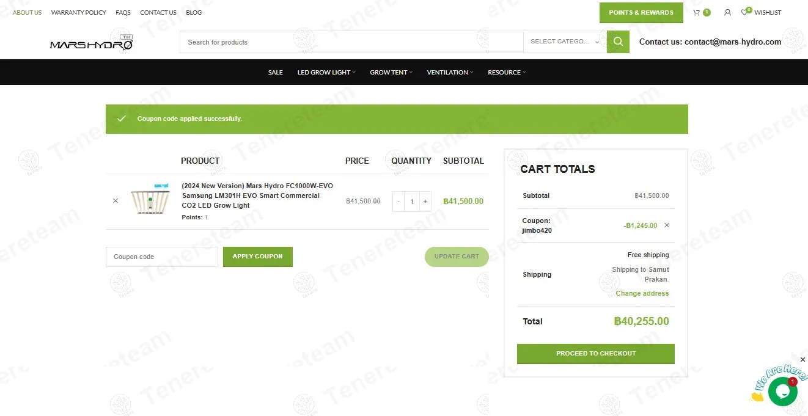Screen dimensions: 808x416
Task: Open the Warranty Policy page
Action: pos(78,12)
